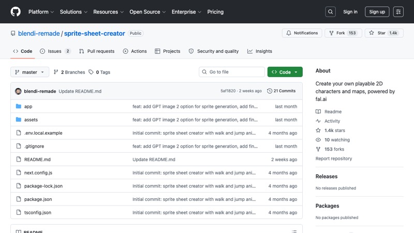Image resolution: width=414 pixels, height=233 pixels.
Task: Open the 2 Branches link
Action: click(69, 72)
